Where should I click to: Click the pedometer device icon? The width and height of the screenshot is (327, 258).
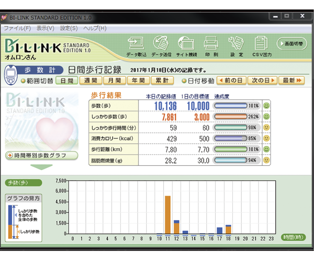click(11, 75)
